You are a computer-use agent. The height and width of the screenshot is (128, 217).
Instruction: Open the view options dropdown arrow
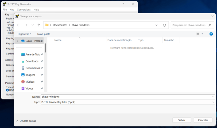(202, 34)
